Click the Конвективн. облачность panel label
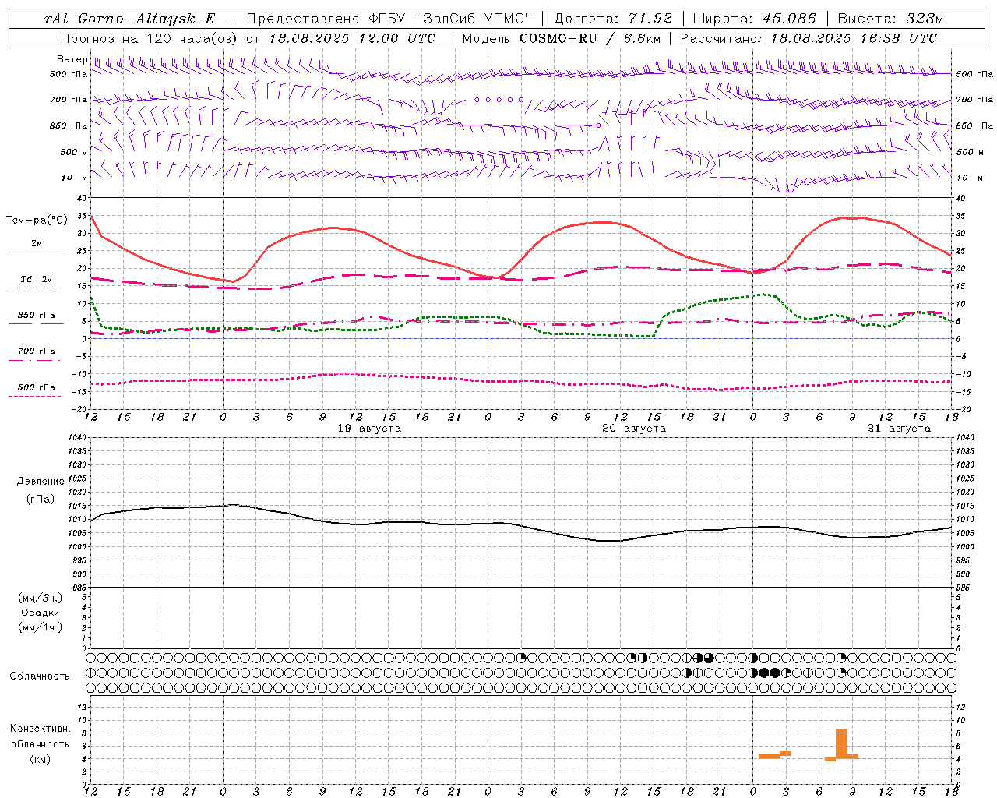The height and width of the screenshot is (798, 997). click(40, 736)
